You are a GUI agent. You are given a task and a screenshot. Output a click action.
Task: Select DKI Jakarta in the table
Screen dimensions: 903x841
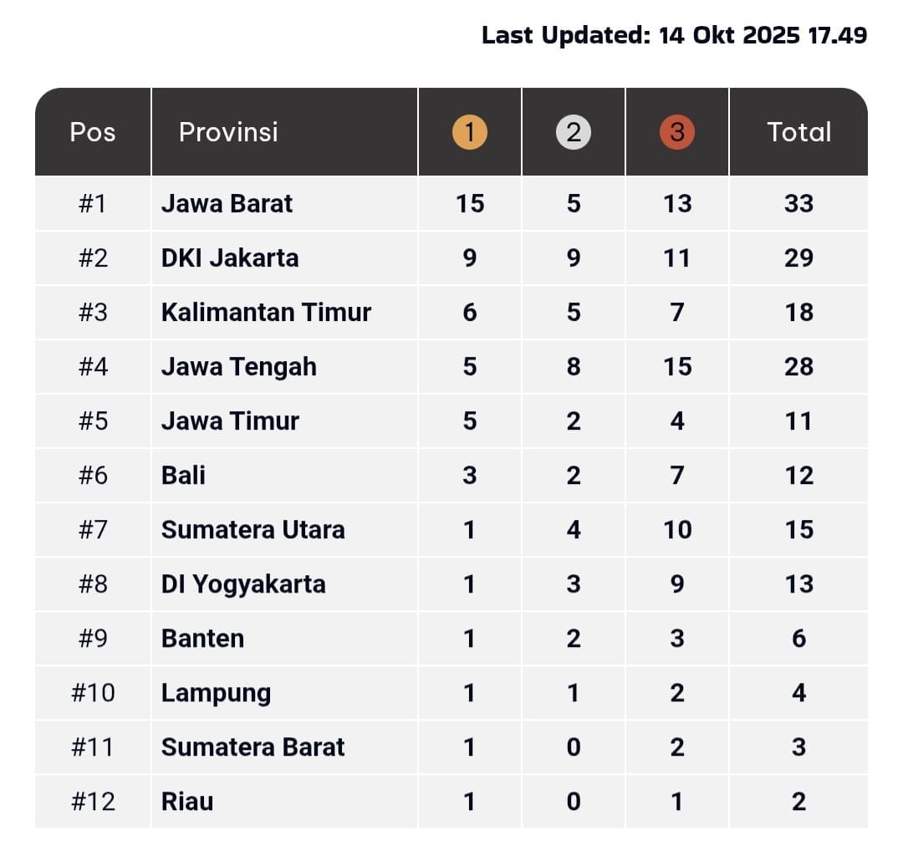[230, 257]
